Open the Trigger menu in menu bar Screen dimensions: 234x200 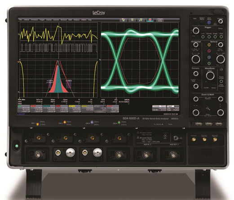click(x=42, y=20)
